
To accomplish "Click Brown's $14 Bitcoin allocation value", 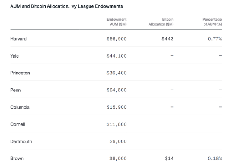I will pyautogui.click(x=169, y=159).
